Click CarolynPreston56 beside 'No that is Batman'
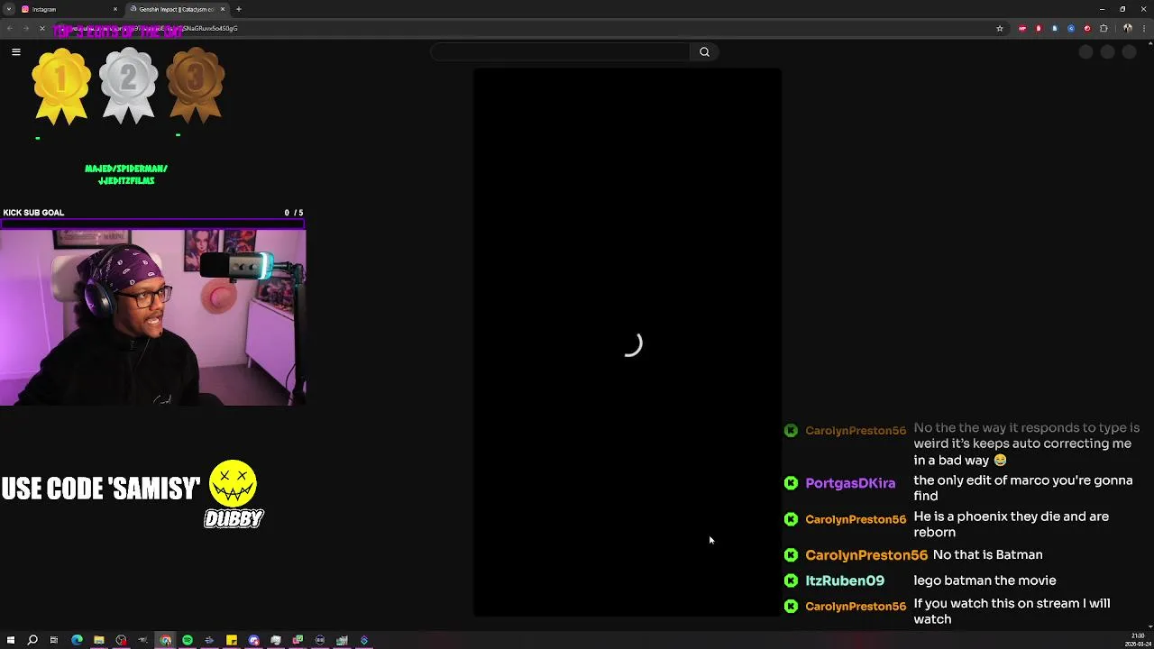The image size is (1154, 649). coord(866,555)
